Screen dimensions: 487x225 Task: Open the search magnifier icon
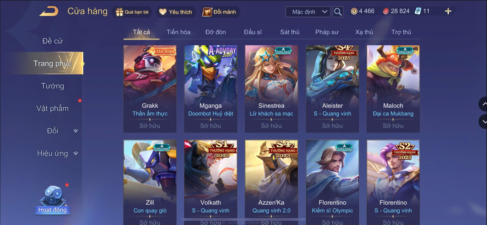click(x=338, y=12)
